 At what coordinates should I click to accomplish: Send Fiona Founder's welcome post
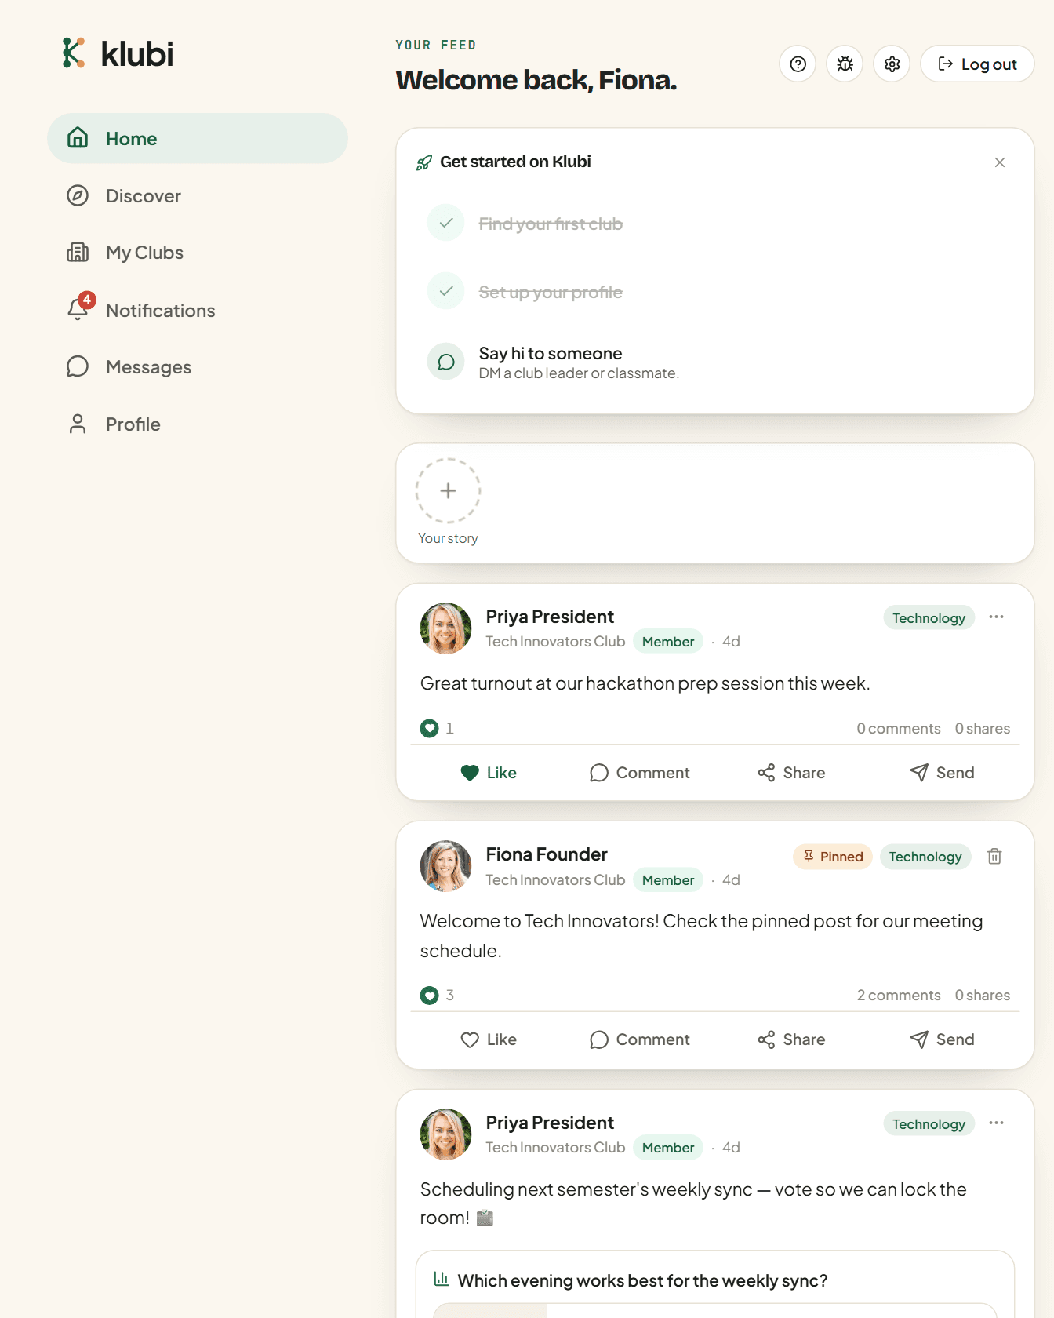point(942,1039)
